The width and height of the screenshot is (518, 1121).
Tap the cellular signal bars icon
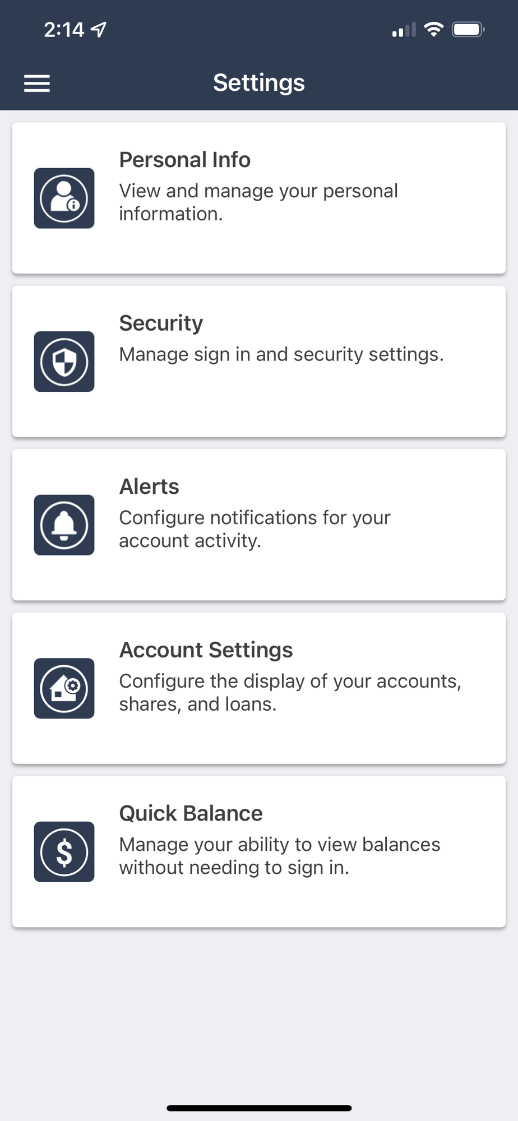coord(404,30)
